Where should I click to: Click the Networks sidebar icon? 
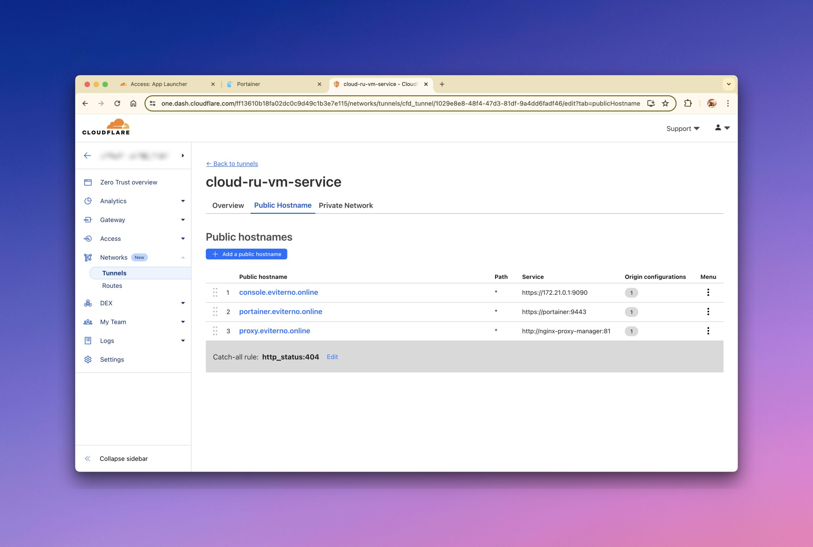tap(88, 257)
